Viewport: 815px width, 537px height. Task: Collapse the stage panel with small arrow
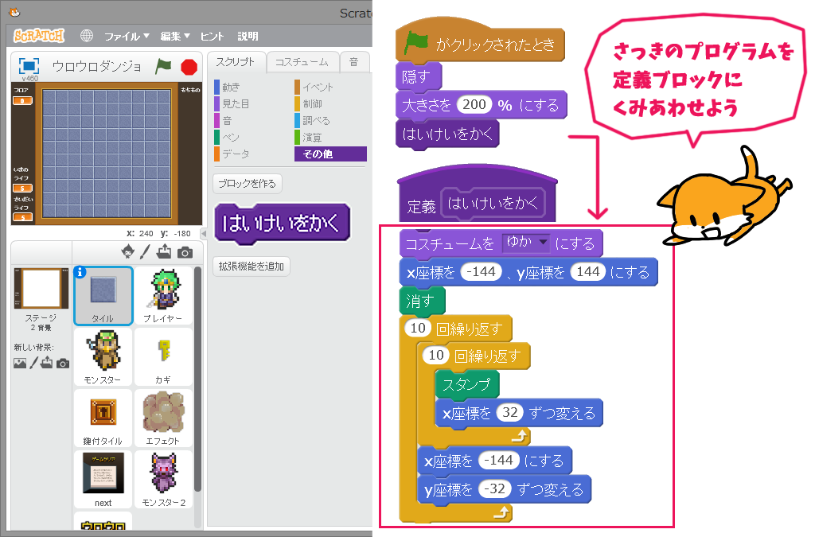pyautogui.click(x=204, y=234)
